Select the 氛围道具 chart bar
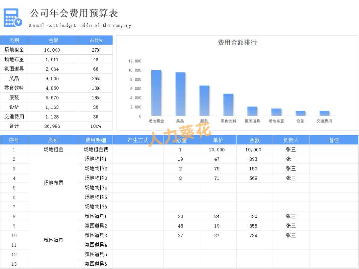Image resolution: width=359 pixels, height=269 pixels. 252,111
